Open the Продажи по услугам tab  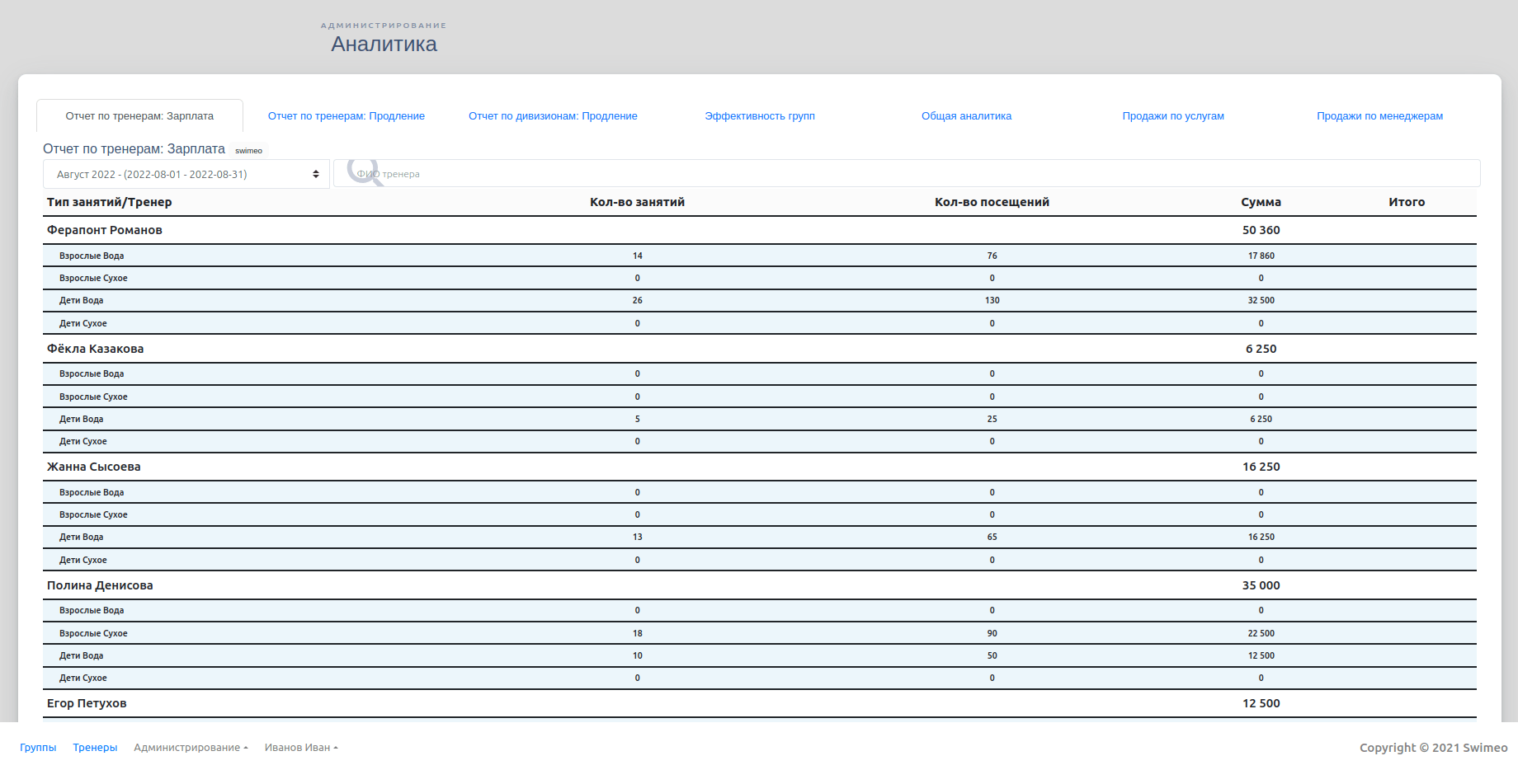point(1173,116)
